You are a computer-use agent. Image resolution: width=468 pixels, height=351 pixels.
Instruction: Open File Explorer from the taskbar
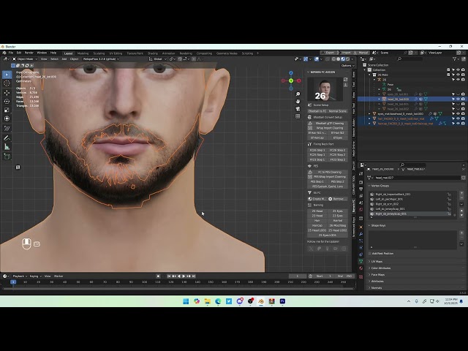208,301
